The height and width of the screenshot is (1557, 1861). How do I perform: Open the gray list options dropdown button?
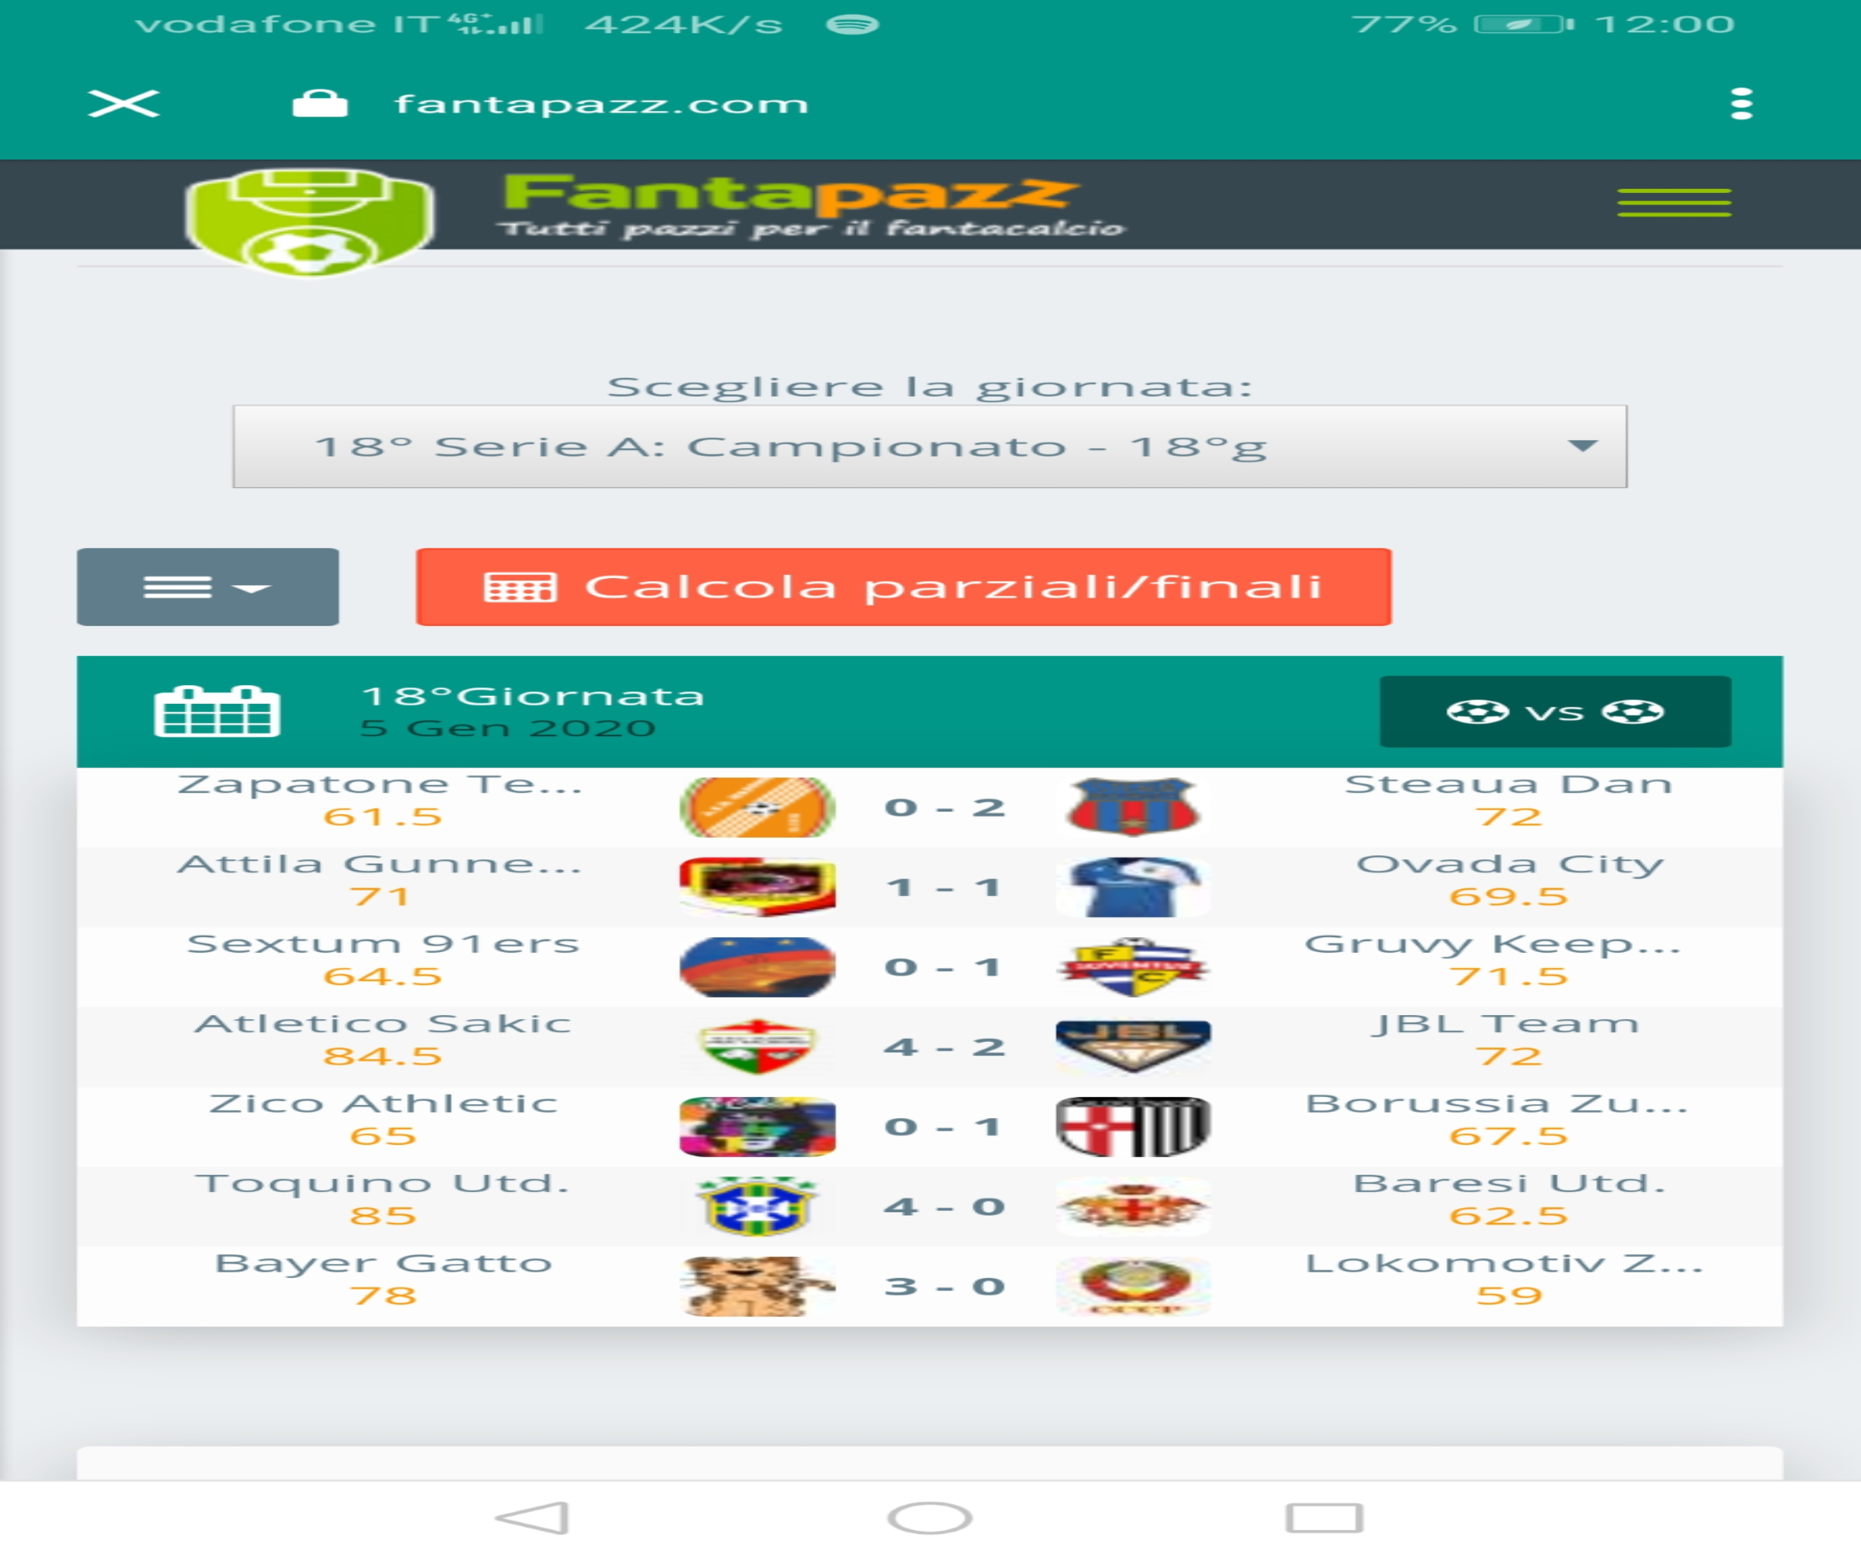207,587
